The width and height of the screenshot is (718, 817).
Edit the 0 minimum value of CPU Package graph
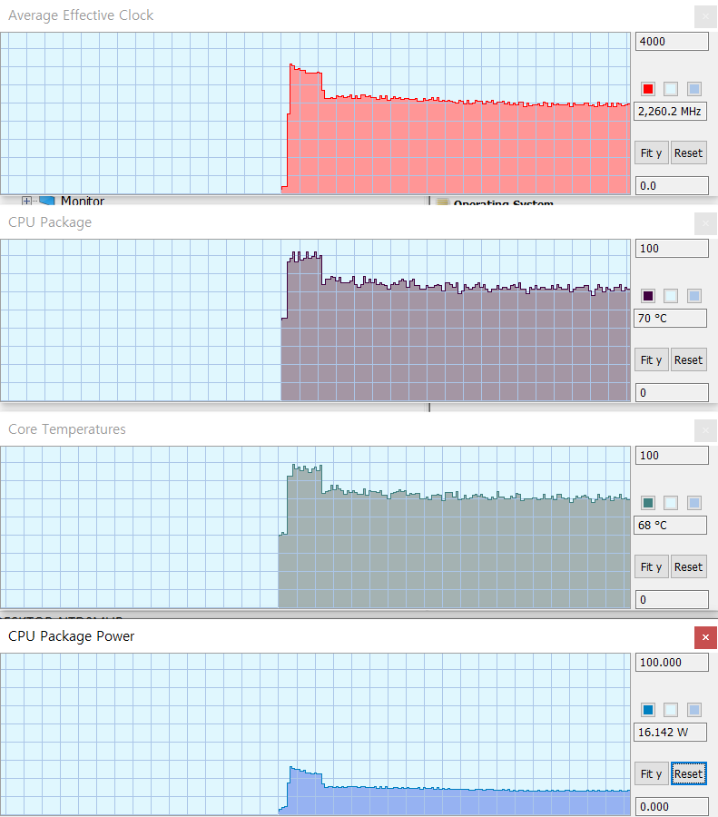point(672,393)
